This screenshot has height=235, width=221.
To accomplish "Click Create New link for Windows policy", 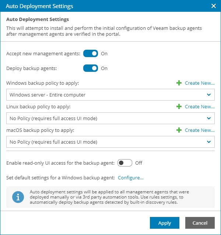I will tap(200, 83).
